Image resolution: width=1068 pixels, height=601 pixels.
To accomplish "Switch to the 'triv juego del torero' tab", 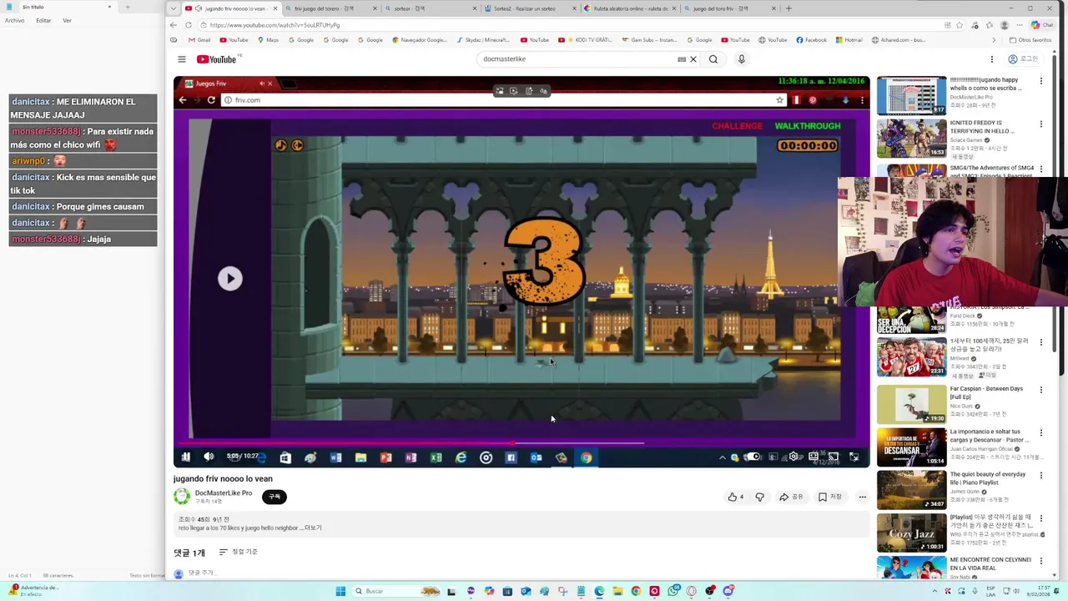I will 329,8.
